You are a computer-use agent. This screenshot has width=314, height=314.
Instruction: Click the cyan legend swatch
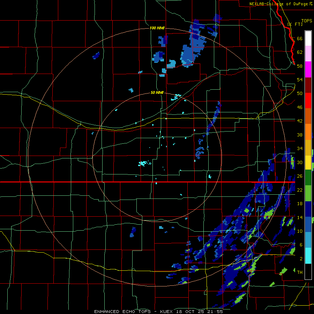point(308,256)
